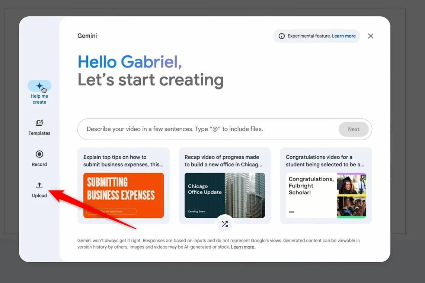Open the Upload option in sidebar
Image resolution: width=425 pixels, height=283 pixels.
coord(39,190)
